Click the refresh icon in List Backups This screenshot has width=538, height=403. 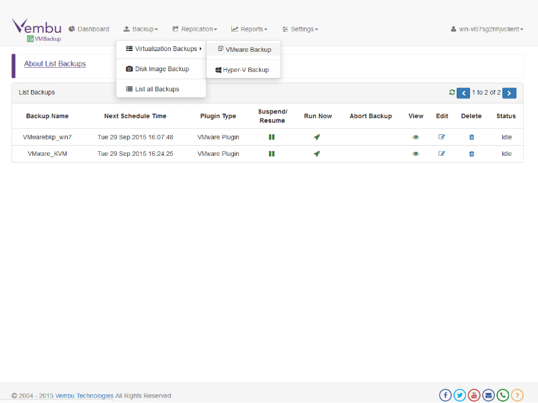pos(452,92)
